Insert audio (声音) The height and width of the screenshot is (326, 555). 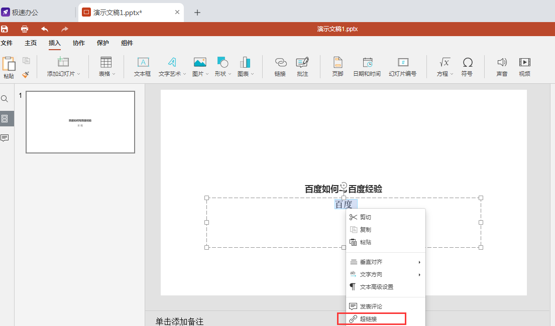(x=502, y=67)
